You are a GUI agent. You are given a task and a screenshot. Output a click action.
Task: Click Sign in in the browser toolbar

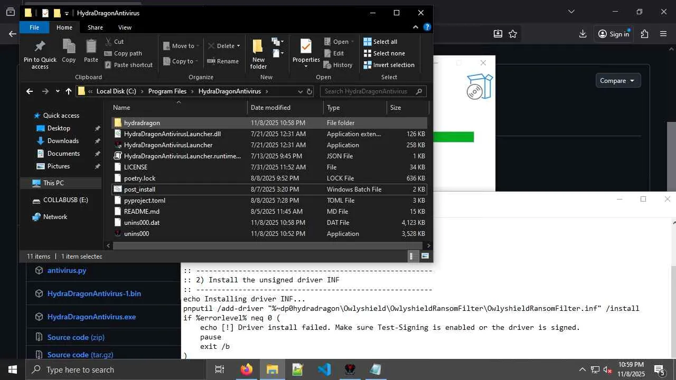[x=614, y=34]
